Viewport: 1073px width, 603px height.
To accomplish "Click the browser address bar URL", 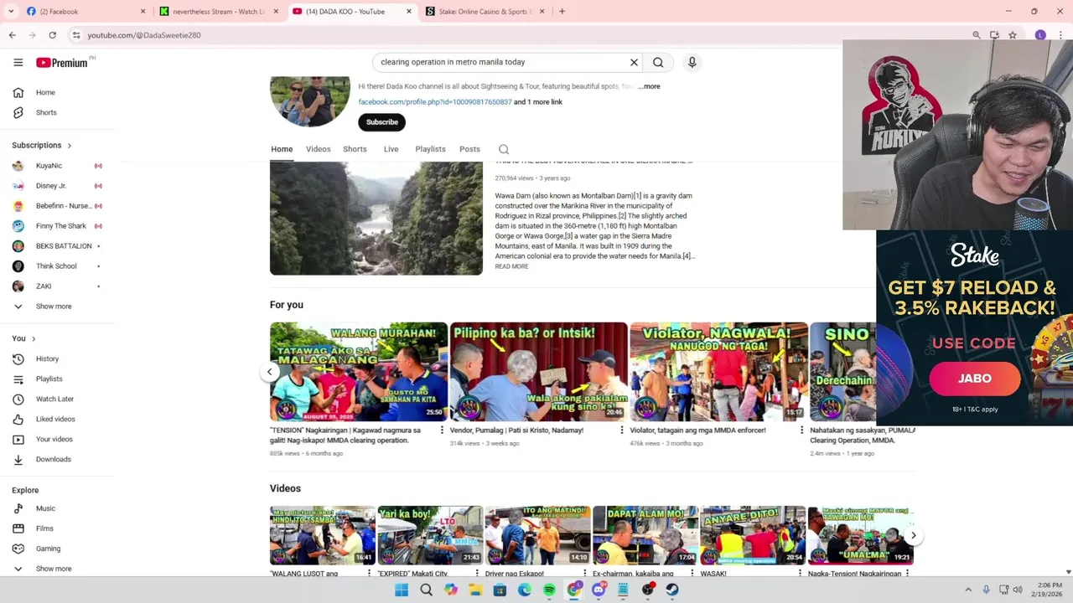I will (x=144, y=35).
